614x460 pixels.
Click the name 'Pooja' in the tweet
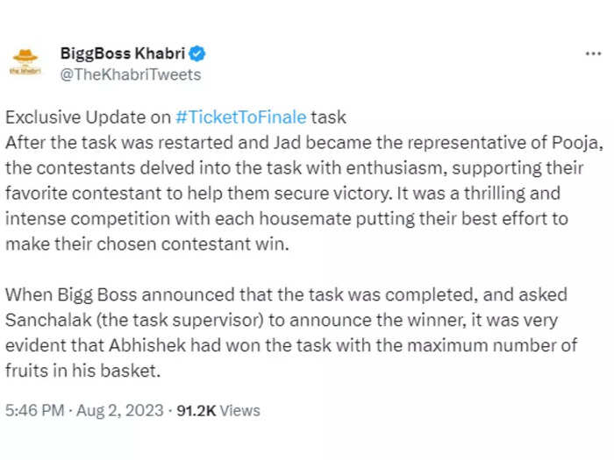577,142
